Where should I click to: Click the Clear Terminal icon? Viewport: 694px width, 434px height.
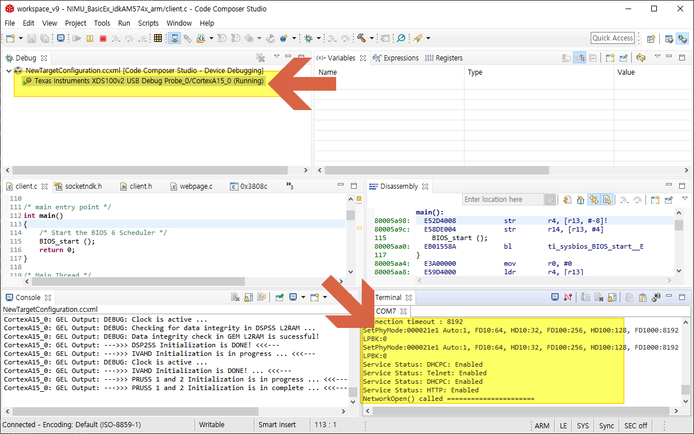(599, 297)
